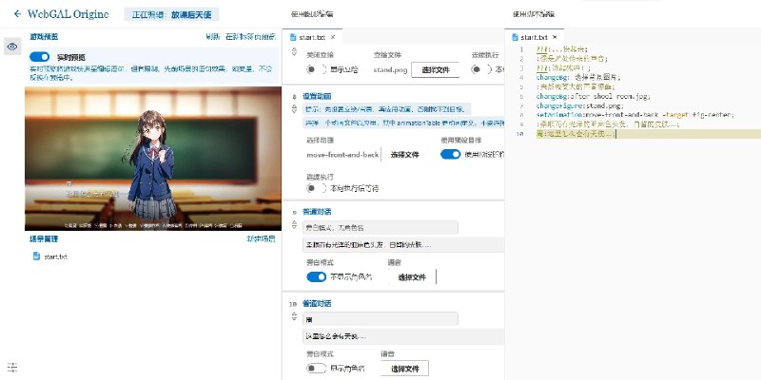Toggle the use preset target switch

(450, 154)
